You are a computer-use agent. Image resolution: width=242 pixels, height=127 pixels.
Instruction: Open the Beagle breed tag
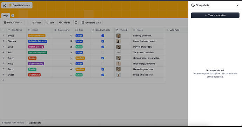tap(32, 58)
